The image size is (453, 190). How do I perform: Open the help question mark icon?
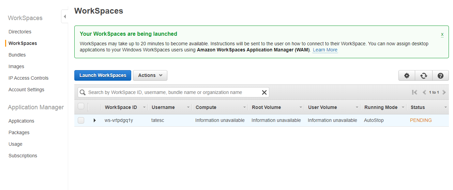pyautogui.click(x=440, y=76)
